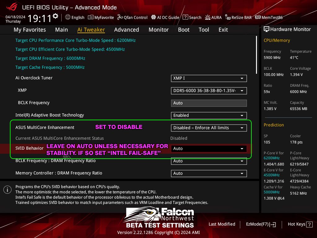Launch MemTest86 memory icon

(x=258, y=17)
